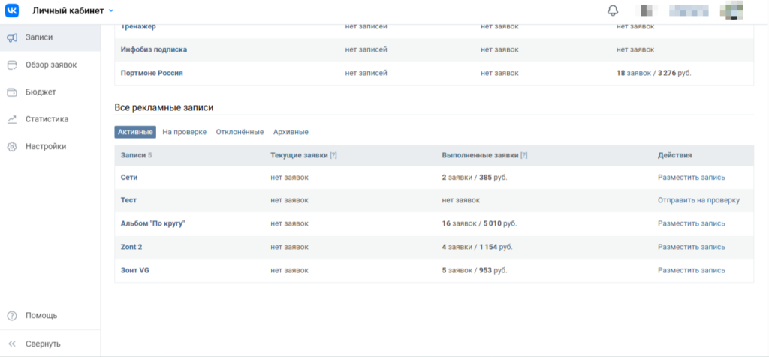Open the user profile avatar menu

[x=731, y=10]
